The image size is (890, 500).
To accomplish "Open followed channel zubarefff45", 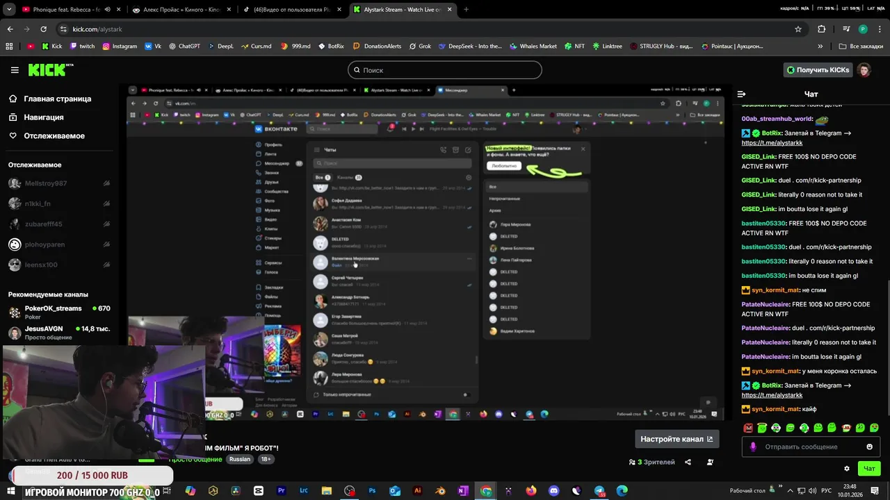I will (59, 224).
